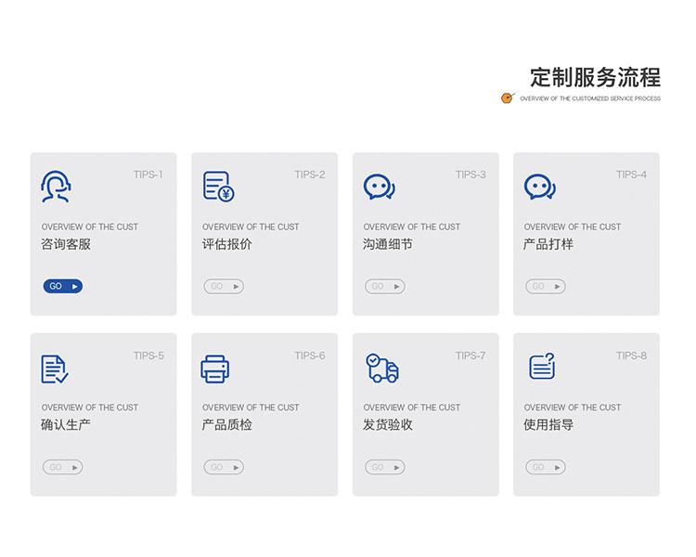
Task: Click the 定制服务流程 heading
Action: click(x=595, y=78)
